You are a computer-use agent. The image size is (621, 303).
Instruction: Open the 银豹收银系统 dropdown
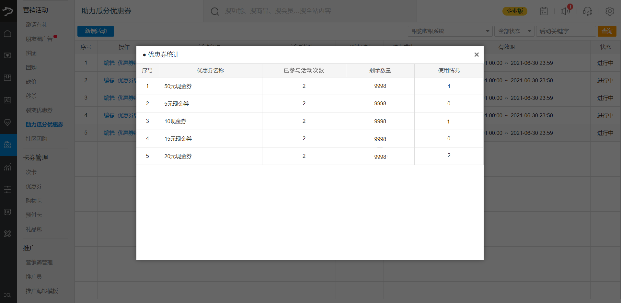pos(450,31)
